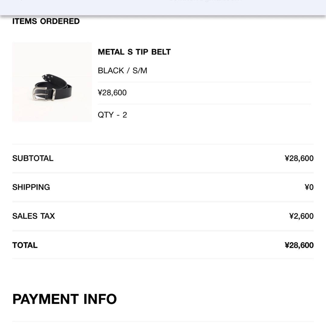Click the silver belt buckle in the photo
This screenshot has width=326, height=326.
40,94
